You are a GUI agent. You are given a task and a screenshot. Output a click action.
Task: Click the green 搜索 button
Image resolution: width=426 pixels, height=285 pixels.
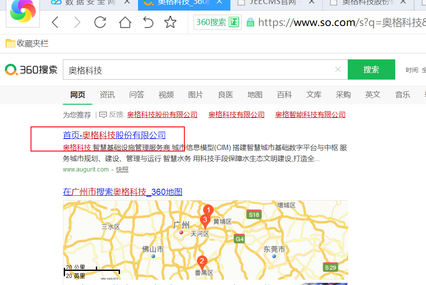(371, 69)
